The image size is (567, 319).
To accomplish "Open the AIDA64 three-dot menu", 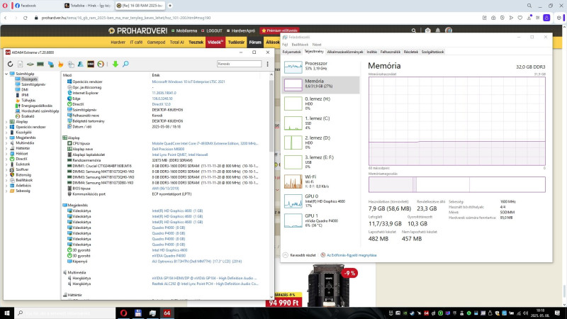I will click(268, 64).
